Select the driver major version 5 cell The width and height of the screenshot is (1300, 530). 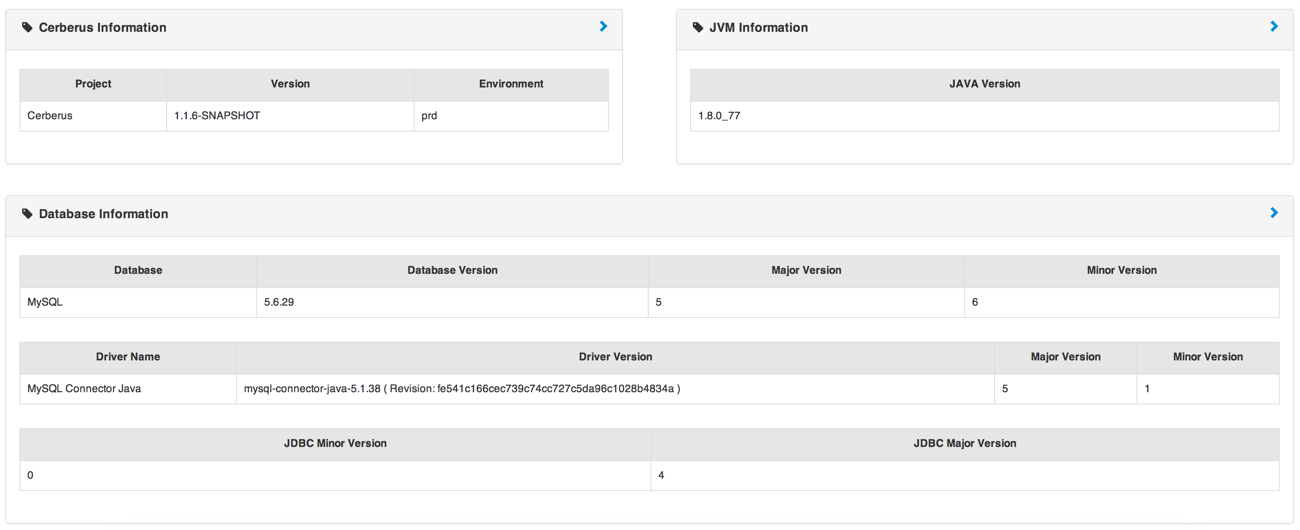click(x=1066, y=389)
